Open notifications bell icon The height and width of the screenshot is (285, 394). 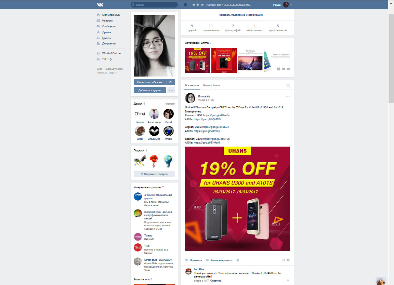click(185, 4)
